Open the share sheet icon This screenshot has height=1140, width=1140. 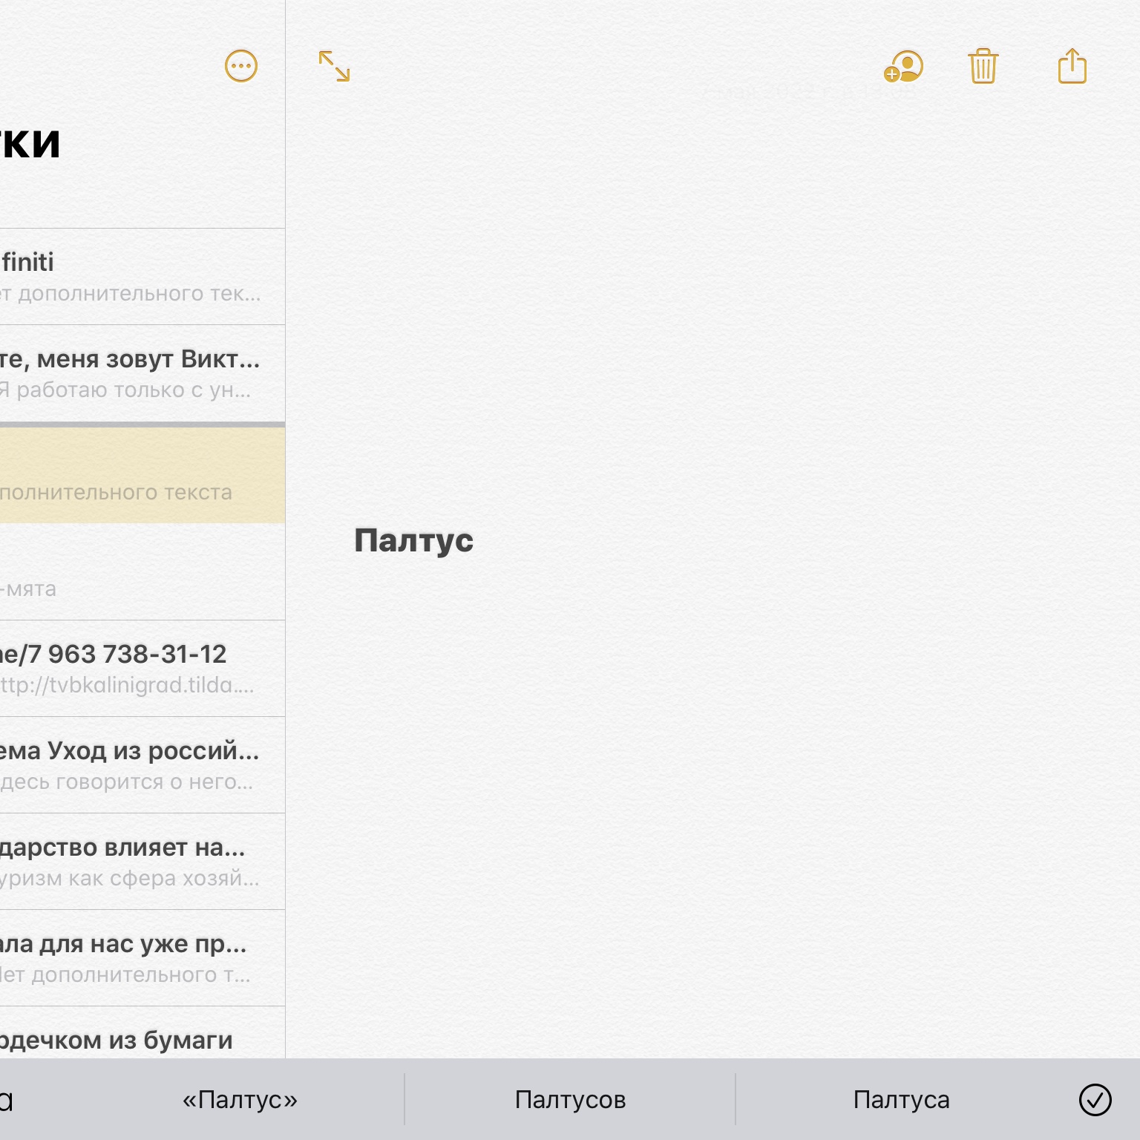pyautogui.click(x=1072, y=67)
